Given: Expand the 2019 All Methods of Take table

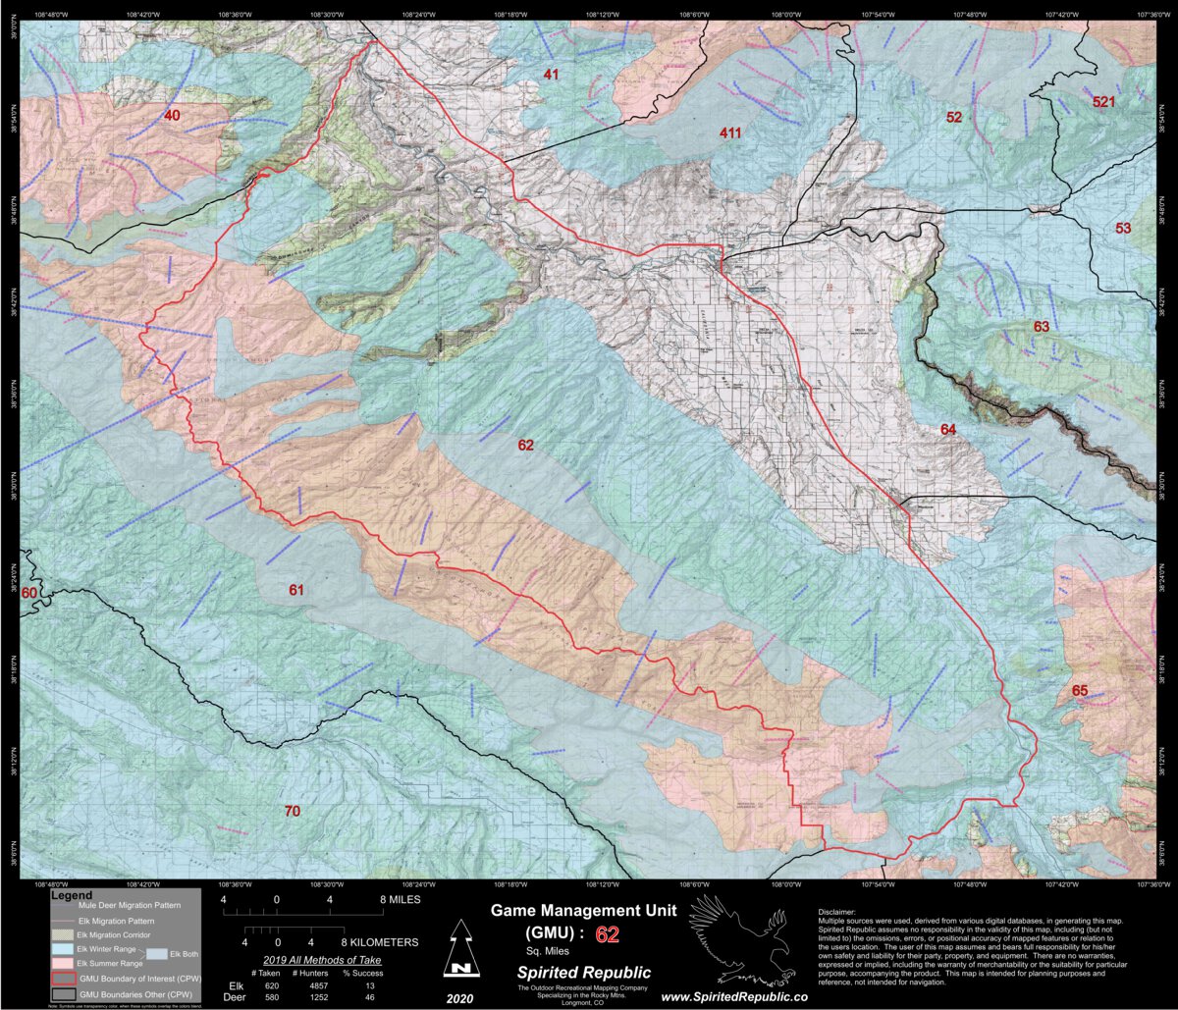Looking at the screenshot, I should point(324,959).
